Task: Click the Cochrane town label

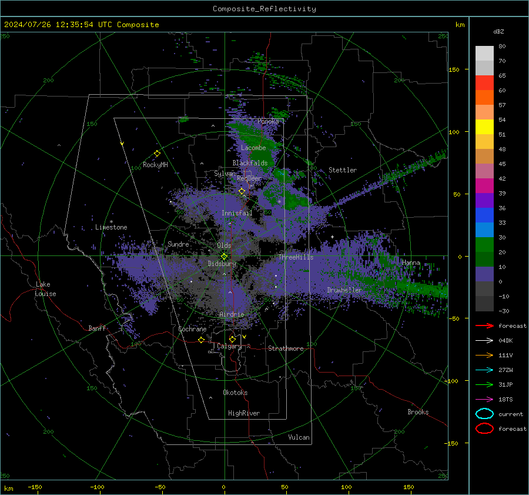Action: (x=192, y=329)
